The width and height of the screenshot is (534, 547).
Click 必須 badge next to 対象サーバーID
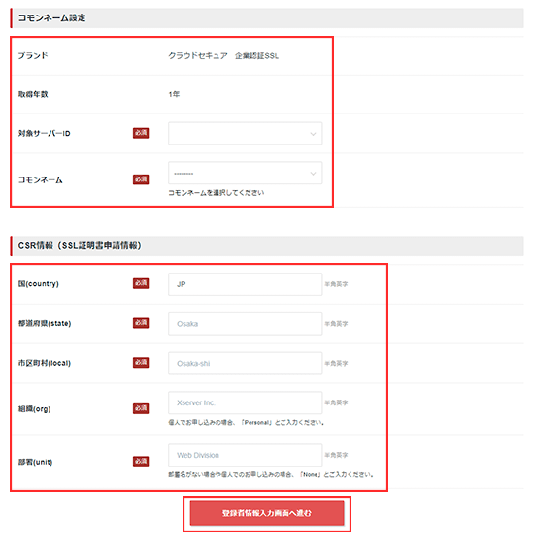141,133
